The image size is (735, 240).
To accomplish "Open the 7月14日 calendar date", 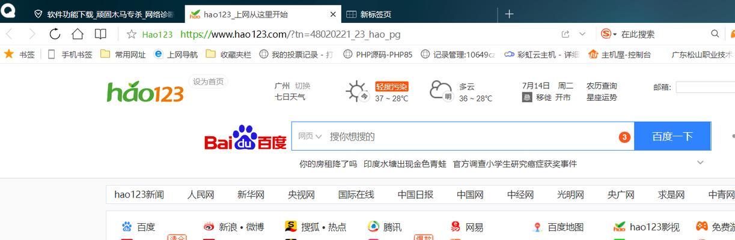I will click(536, 86).
